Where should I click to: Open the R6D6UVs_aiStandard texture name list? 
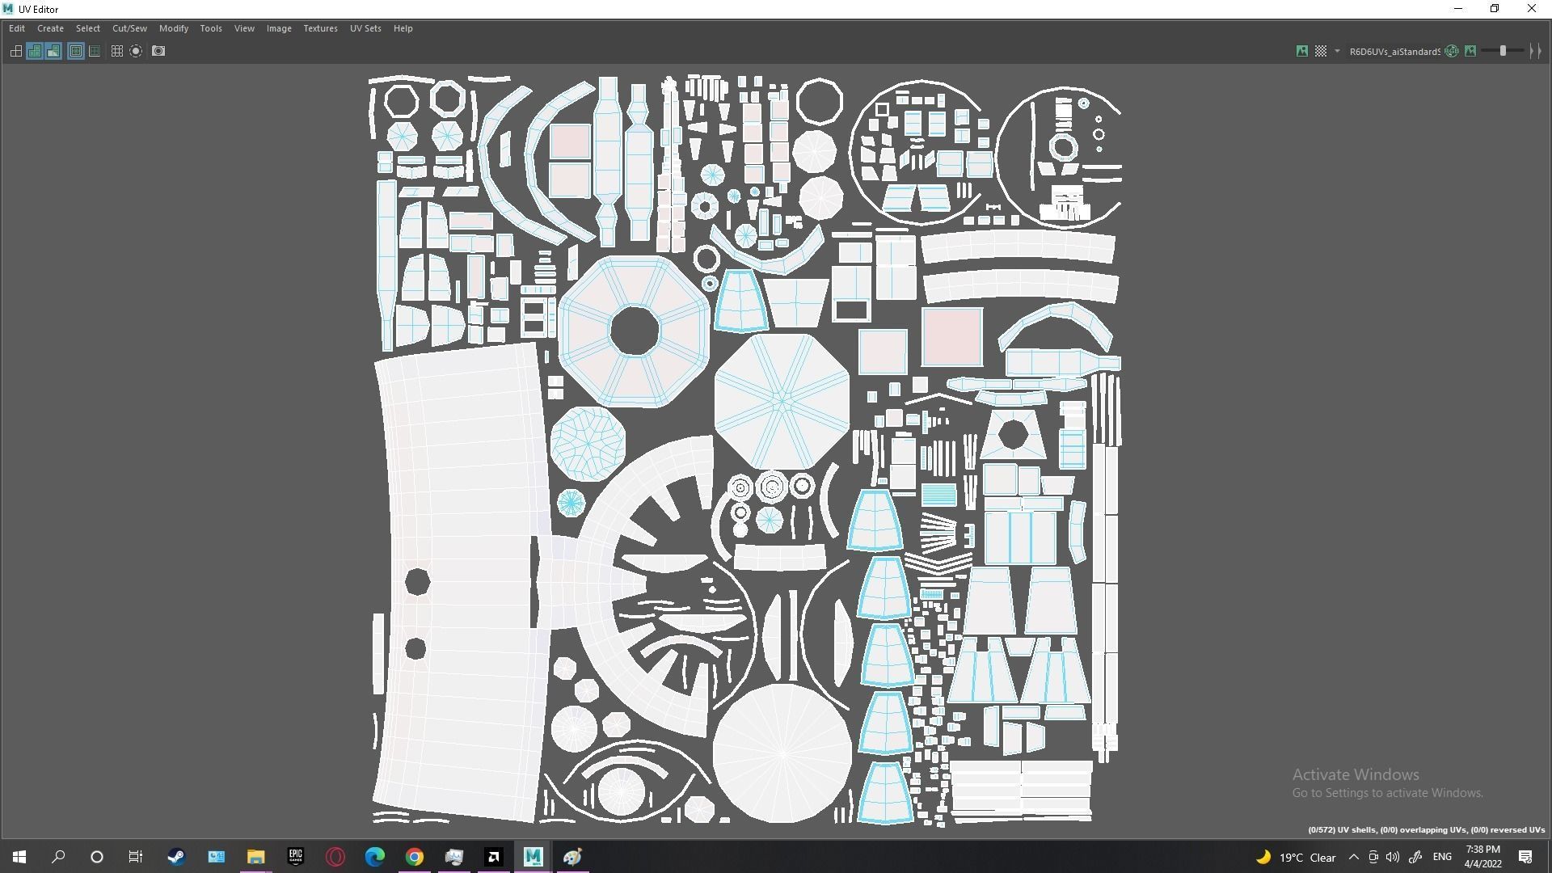point(1394,51)
